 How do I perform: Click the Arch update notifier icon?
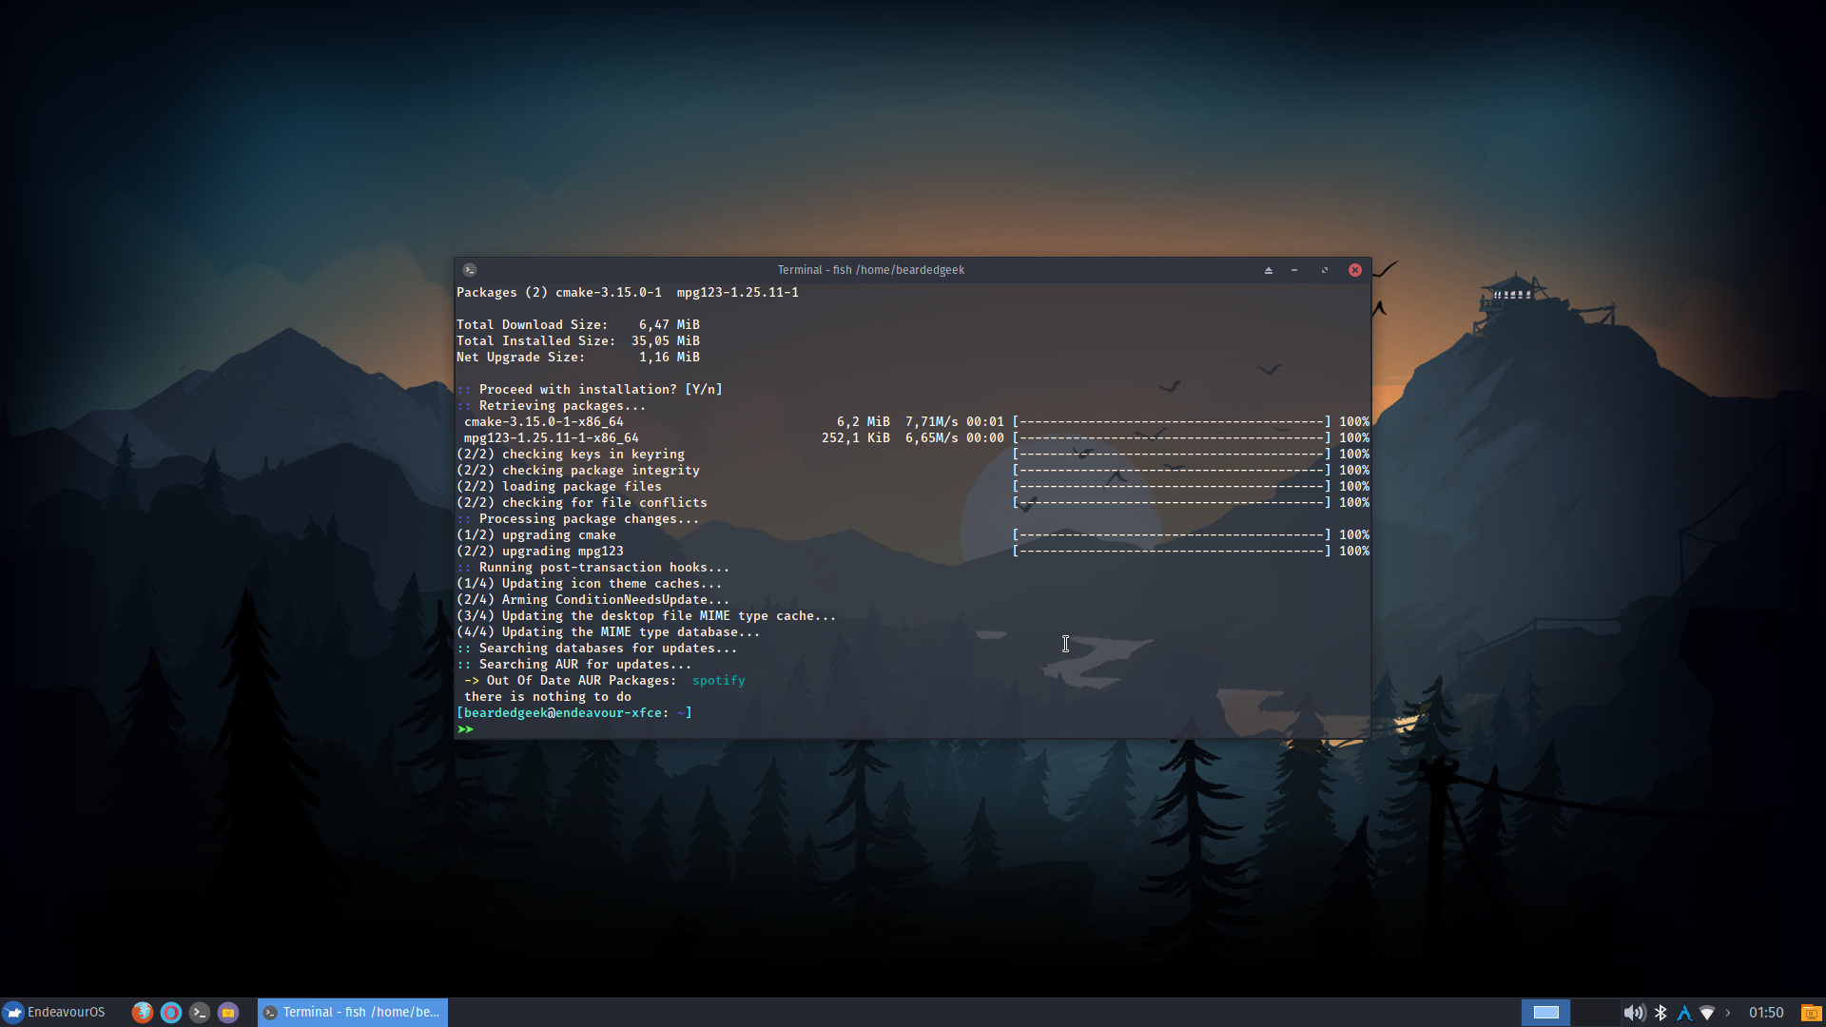click(x=1684, y=1013)
